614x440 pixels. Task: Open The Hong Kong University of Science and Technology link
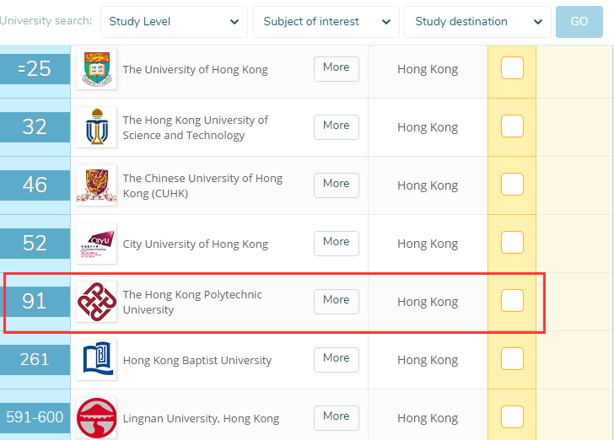point(196,127)
